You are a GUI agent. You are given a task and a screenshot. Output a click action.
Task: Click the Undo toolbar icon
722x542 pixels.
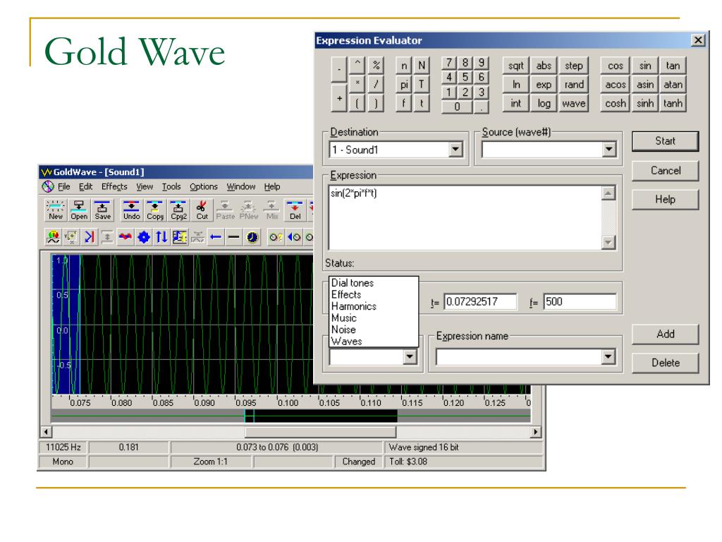[131, 210]
